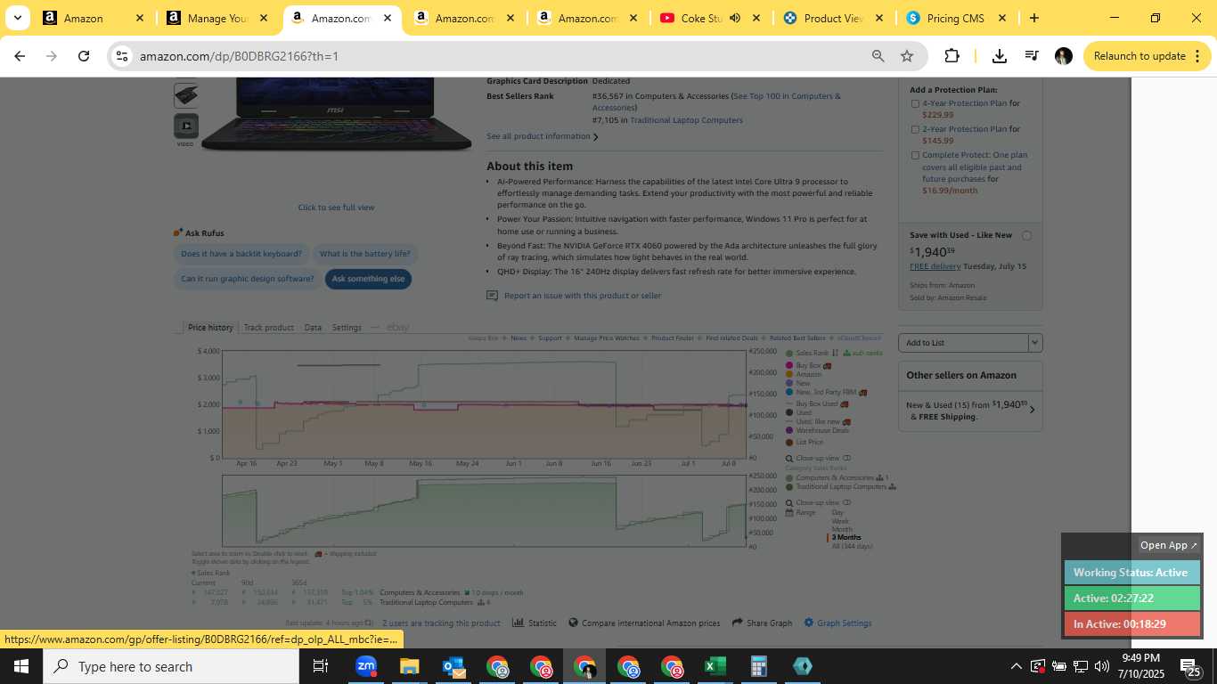Select Save with Used - Like New radio
Screen dimensions: 1217x684
pyautogui.click(x=1026, y=236)
